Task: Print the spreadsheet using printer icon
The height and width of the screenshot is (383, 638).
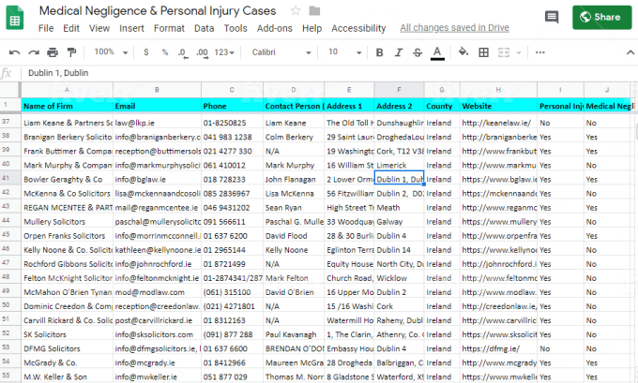Action: coord(53,52)
